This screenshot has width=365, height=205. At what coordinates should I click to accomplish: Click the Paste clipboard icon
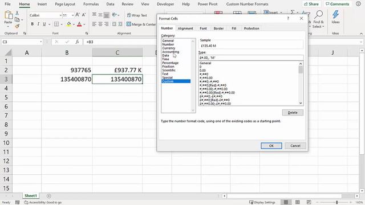[9, 15]
